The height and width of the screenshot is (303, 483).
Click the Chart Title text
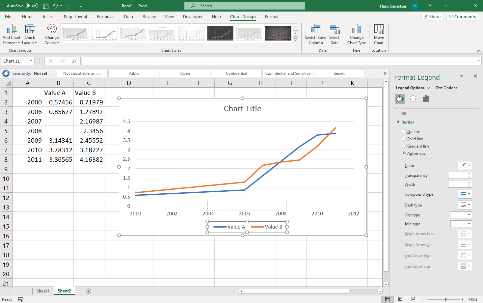(x=243, y=109)
